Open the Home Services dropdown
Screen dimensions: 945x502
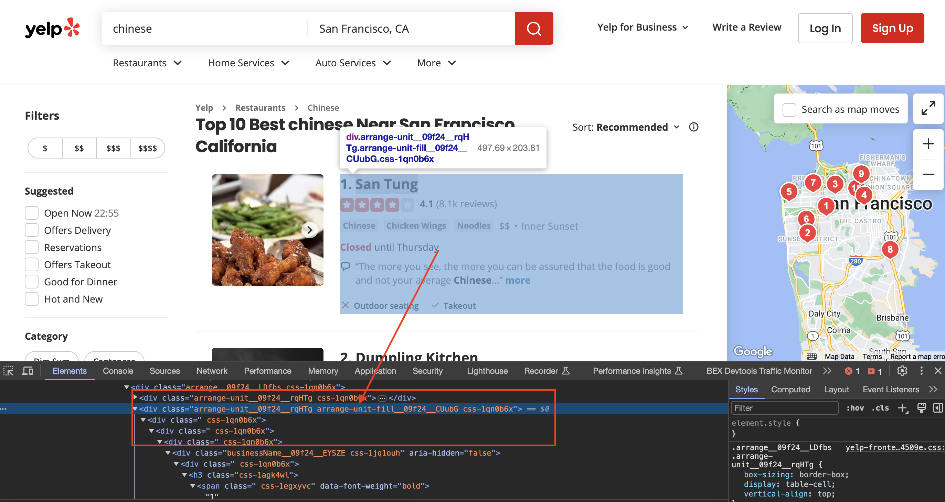pyautogui.click(x=249, y=63)
